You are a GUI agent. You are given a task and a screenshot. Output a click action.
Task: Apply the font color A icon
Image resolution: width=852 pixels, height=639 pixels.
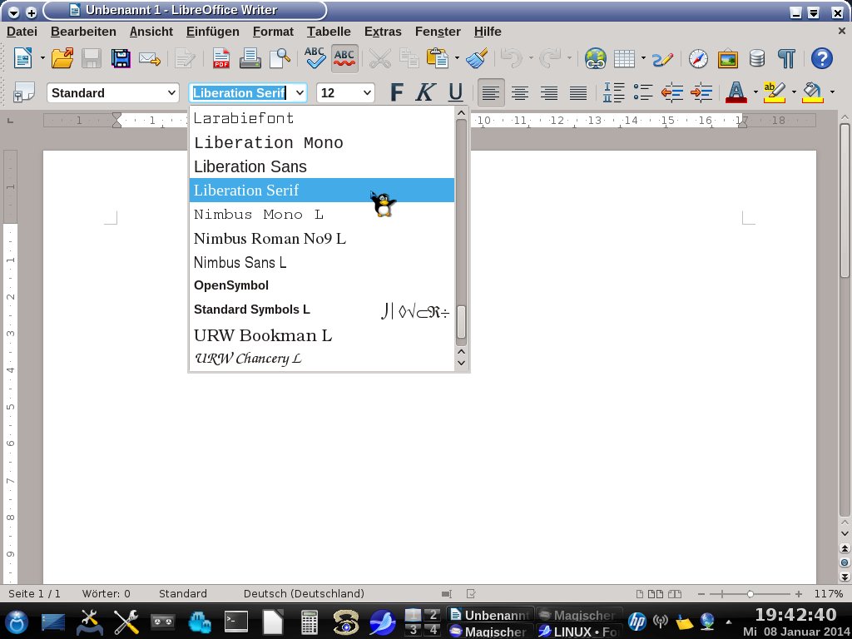[x=736, y=92]
